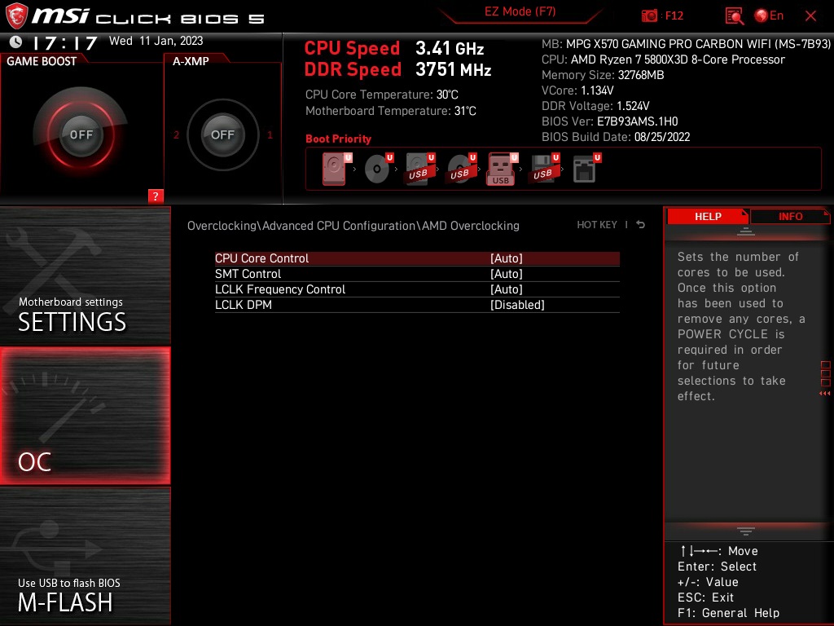Click the BIOS Ver E7B93AMS.1H0 text
Screen dimensions: 834x626
[609, 121]
